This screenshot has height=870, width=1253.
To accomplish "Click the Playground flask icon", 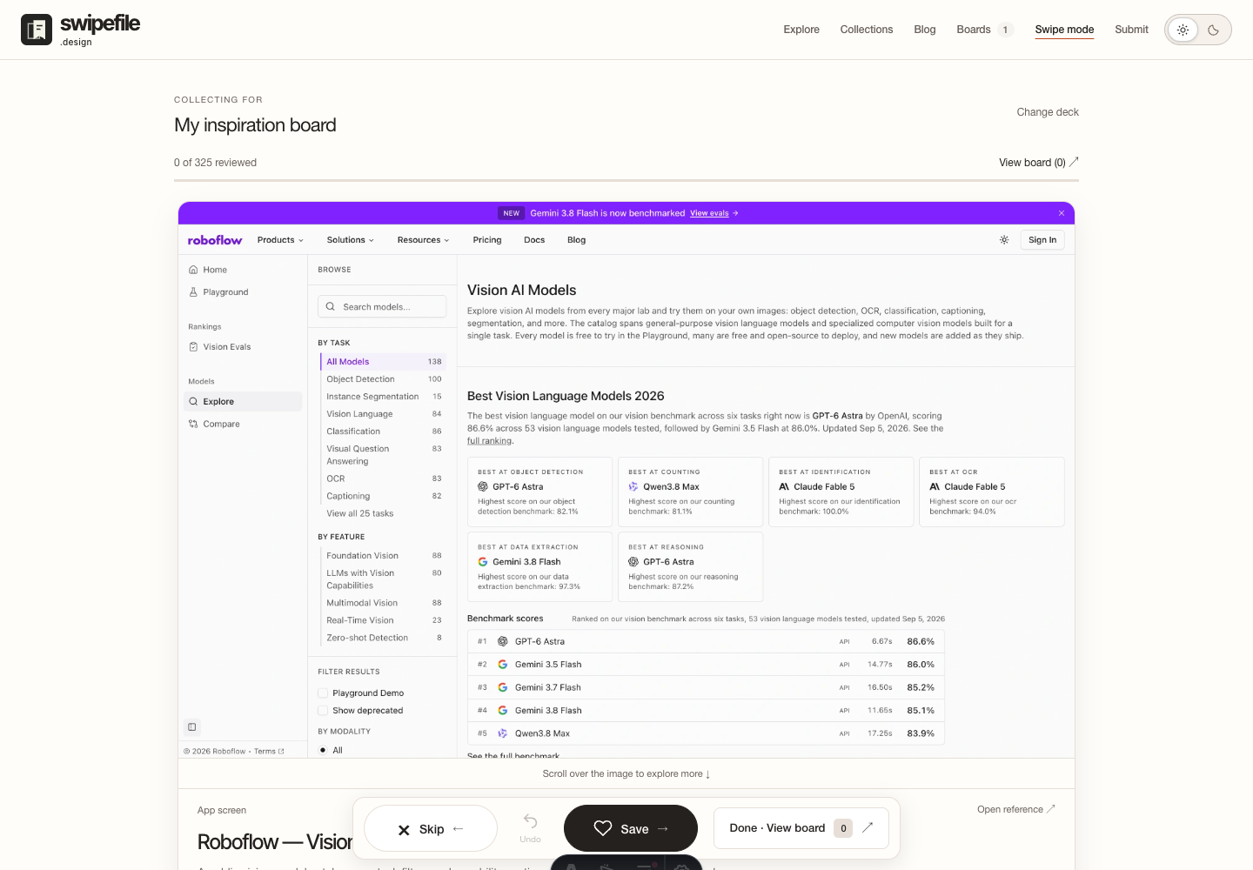I will pos(193,292).
